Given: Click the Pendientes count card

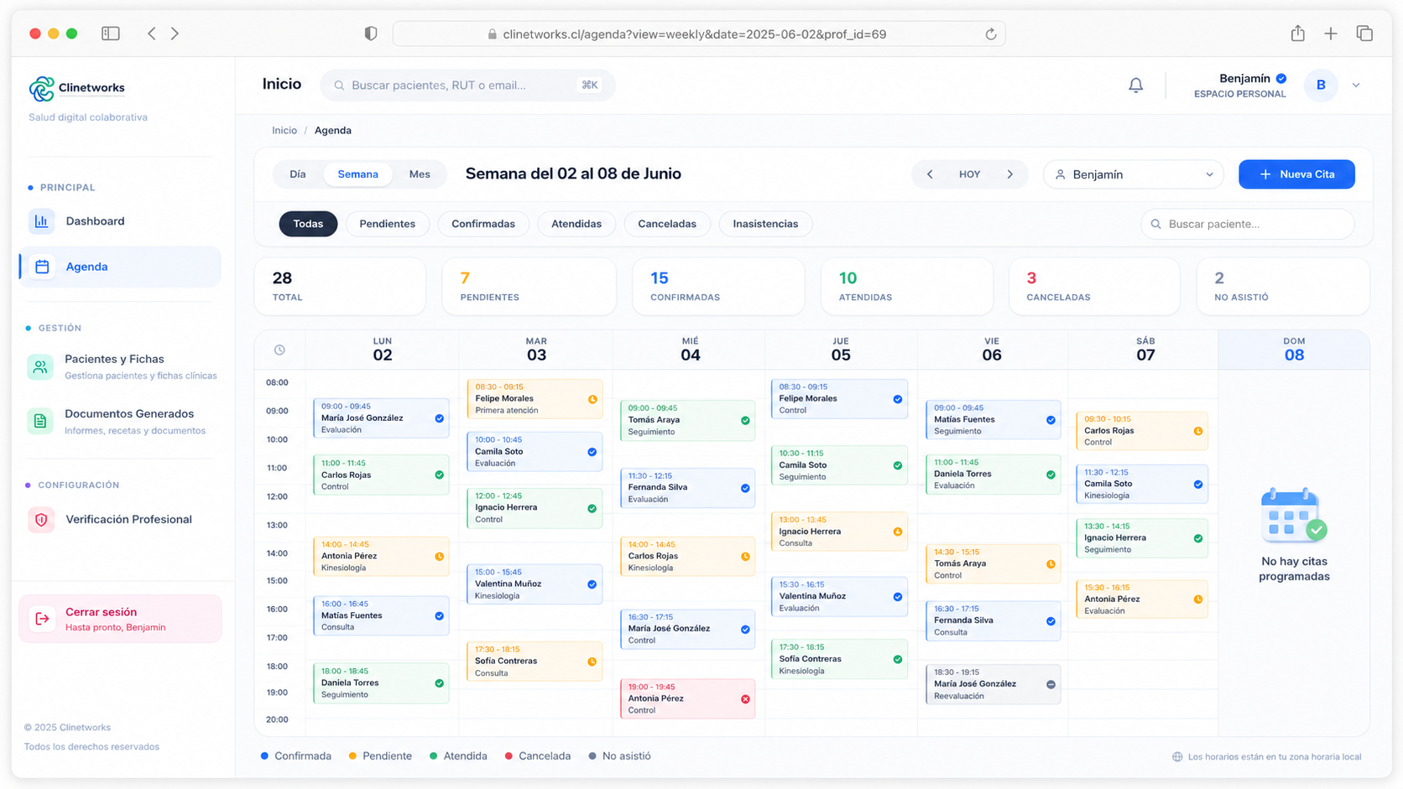Looking at the screenshot, I should (x=529, y=287).
